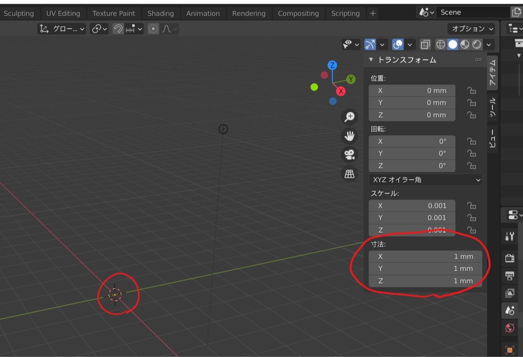Toggle the camera view button

point(349,154)
